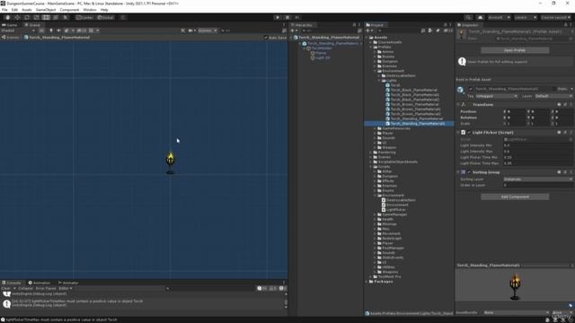The height and width of the screenshot is (323, 575).
Task: Select the Rotate tool in the toolbar
Action: 27,18
